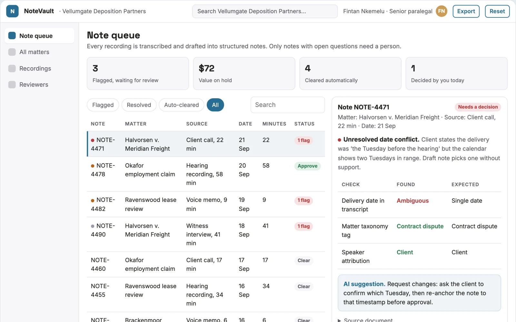This screenshot has width=516, height=322.
Task: Click the 1 flag badge for NOTE-4471
Action: [303, 140]
